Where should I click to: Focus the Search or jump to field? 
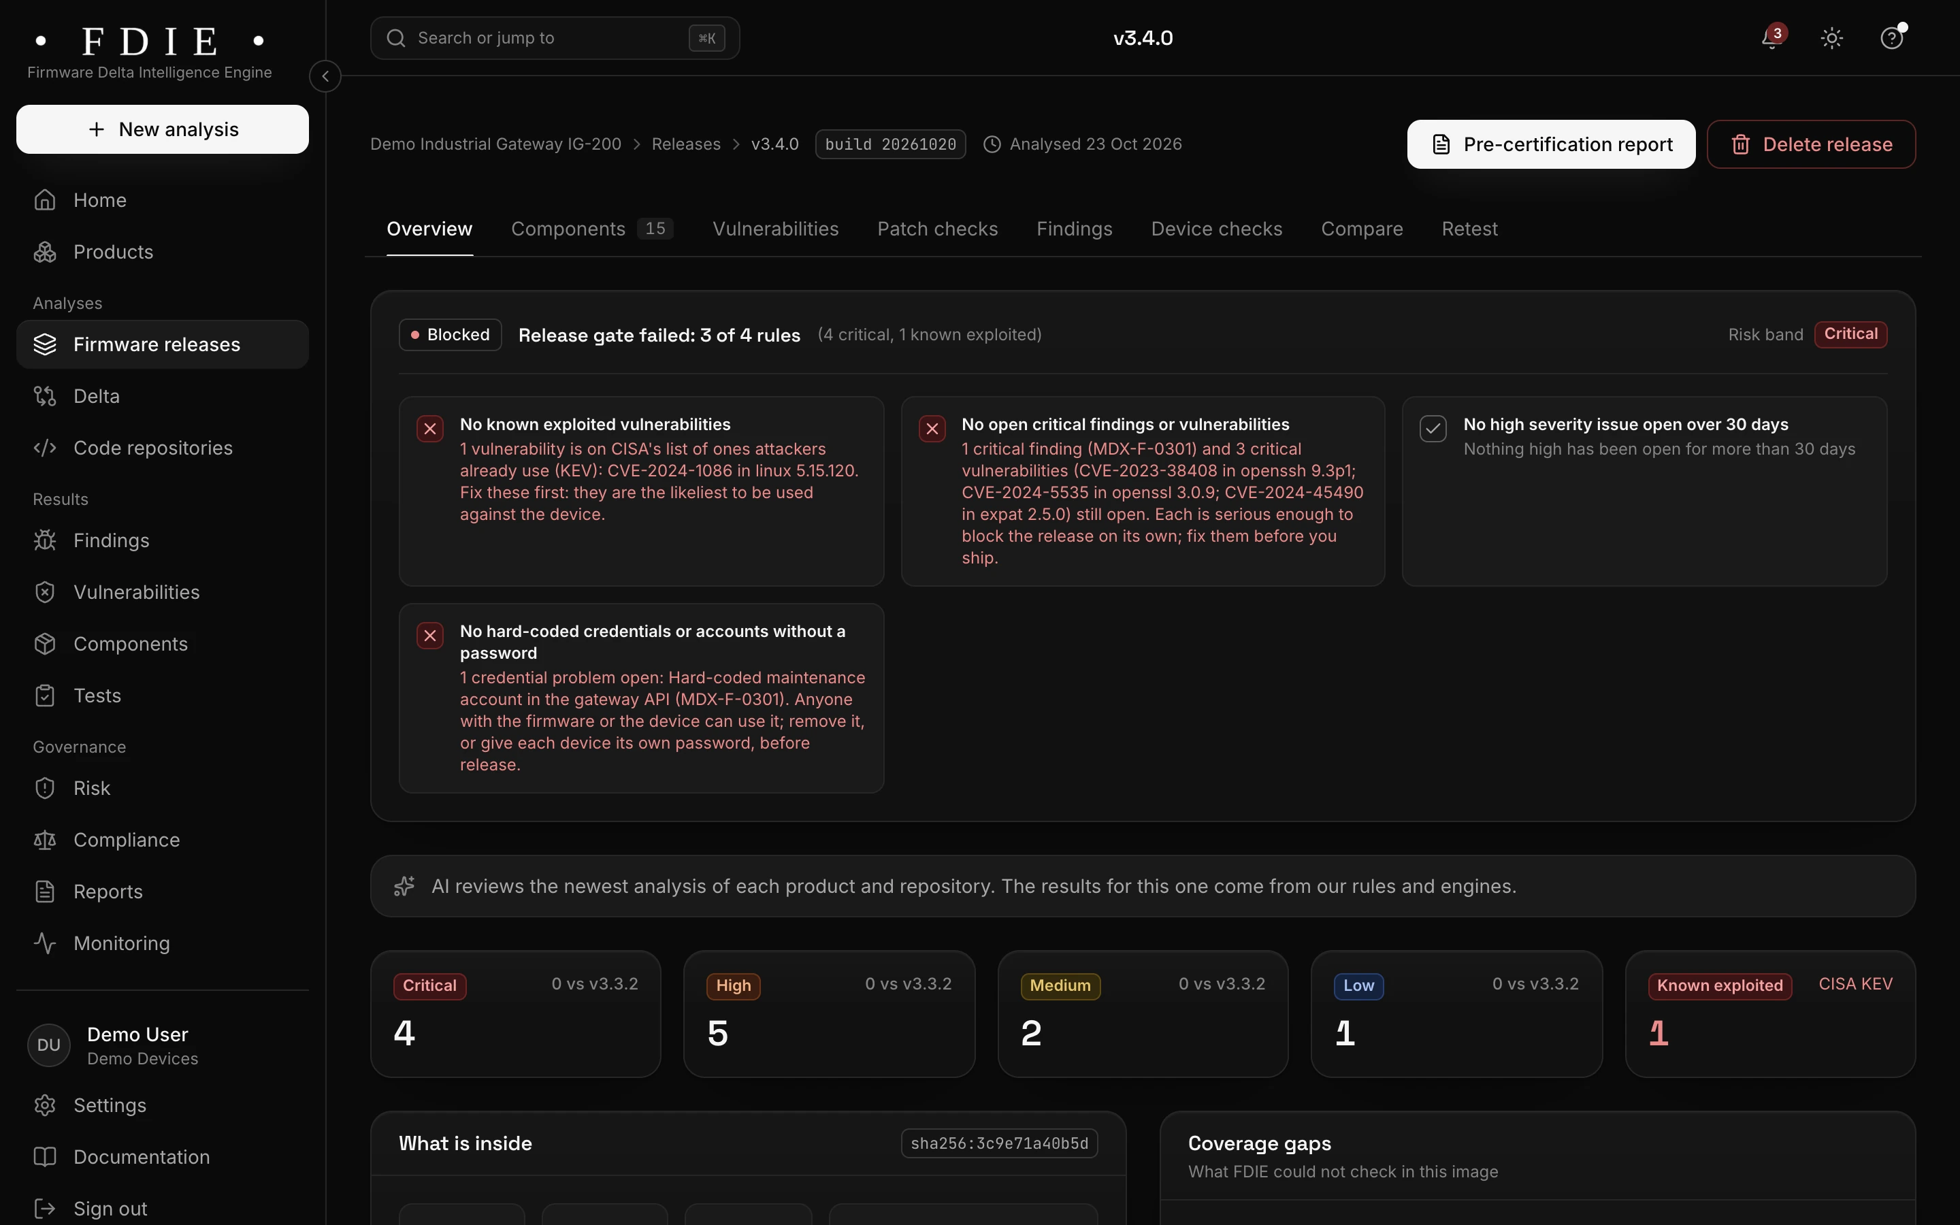(555, 38)
